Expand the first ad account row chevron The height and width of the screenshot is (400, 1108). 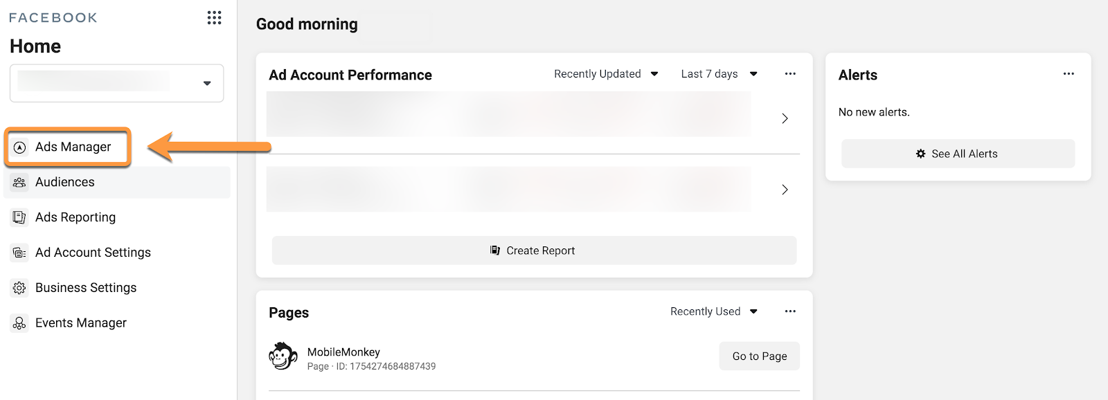pos(785,118)
